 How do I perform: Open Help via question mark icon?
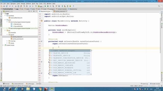pyautogui.click(x=73, y=6)
